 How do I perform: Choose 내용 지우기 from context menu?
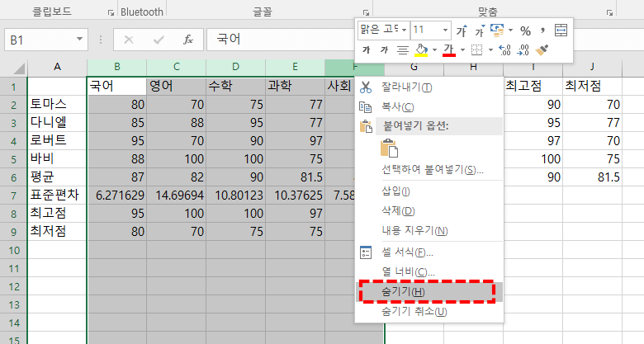pyautogui.click(x=429, y=230)
